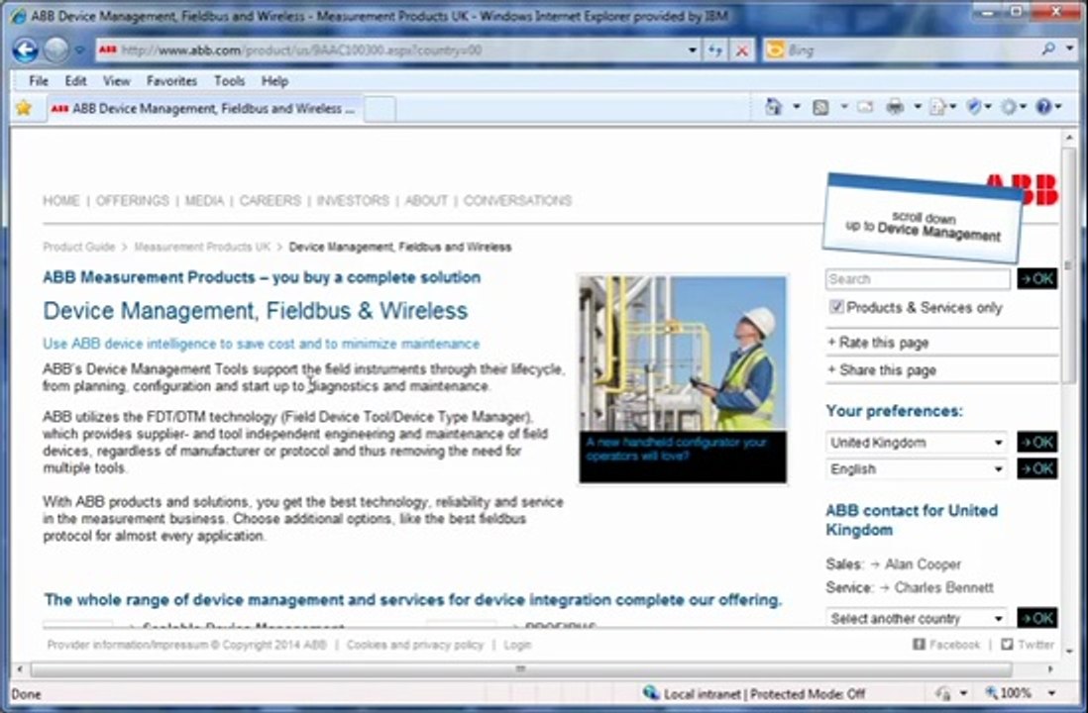Expand the address bar URL dropdown
1088x713 pixels.
[x=692, y=51]
